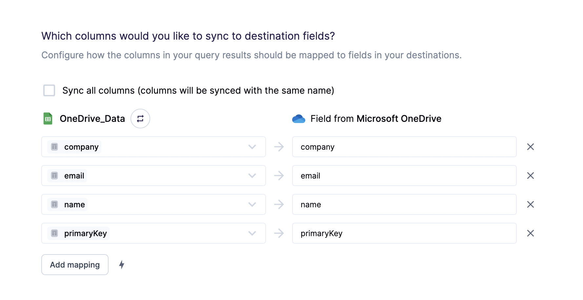Screen dimensions: 583x300
Task: Click the Google Sheets icon next to OneDrive_Data
Action: [48, 119]
